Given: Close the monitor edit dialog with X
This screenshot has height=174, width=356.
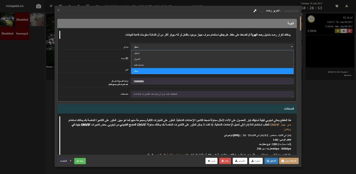Looking at the screenshot, I should click(x=58, y=10).
